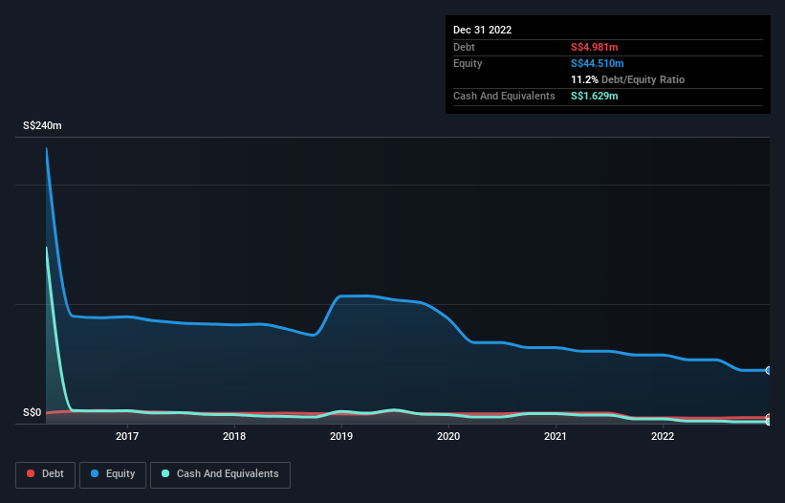785x503 pixels.
Task: Click the S$4.981m debt value
Action: 595,47
